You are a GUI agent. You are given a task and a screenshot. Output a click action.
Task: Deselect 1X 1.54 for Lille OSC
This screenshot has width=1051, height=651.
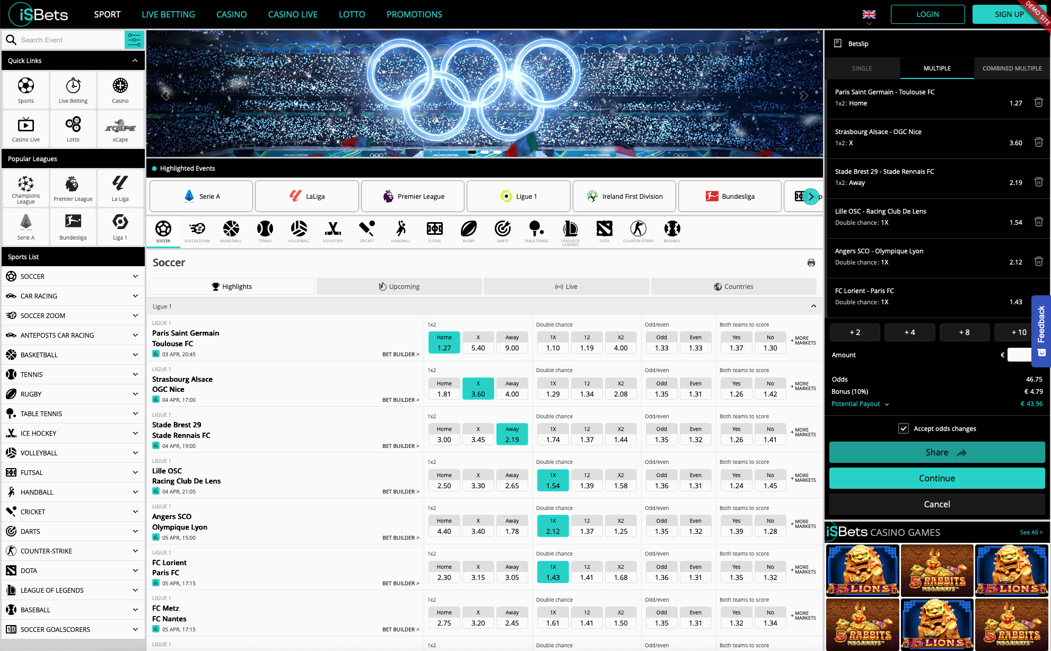[553, 481]
